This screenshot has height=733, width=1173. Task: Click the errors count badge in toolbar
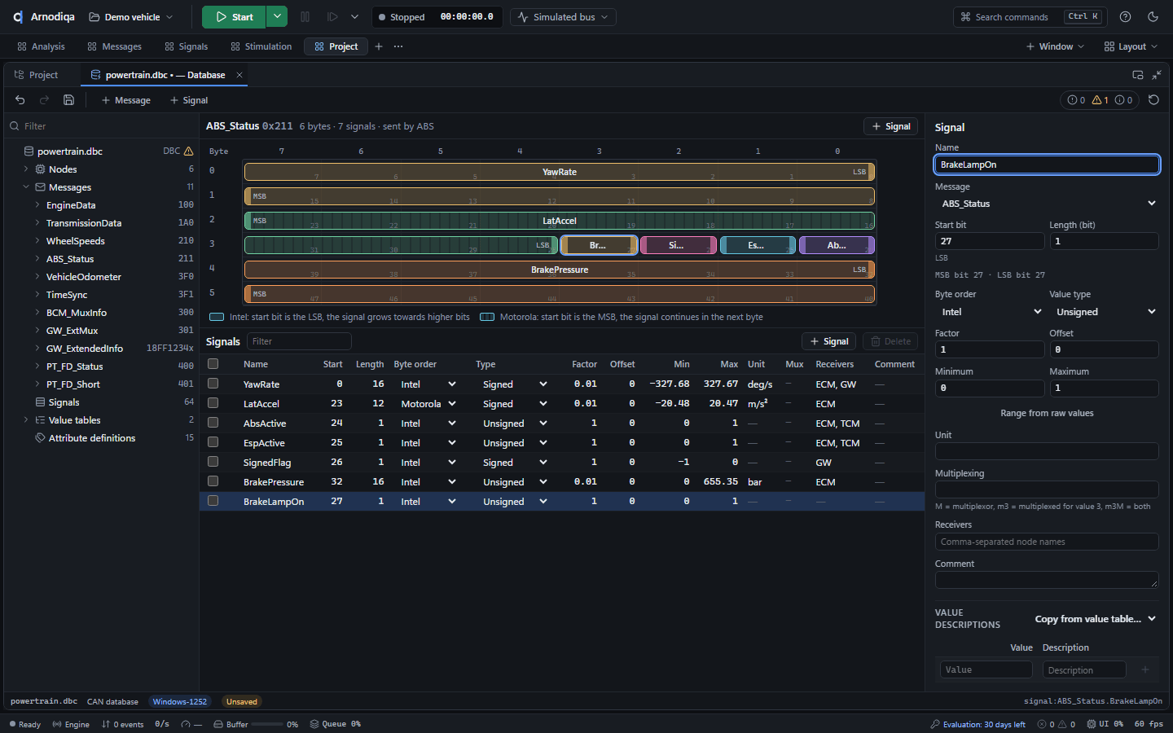(x=1077, y=100)
